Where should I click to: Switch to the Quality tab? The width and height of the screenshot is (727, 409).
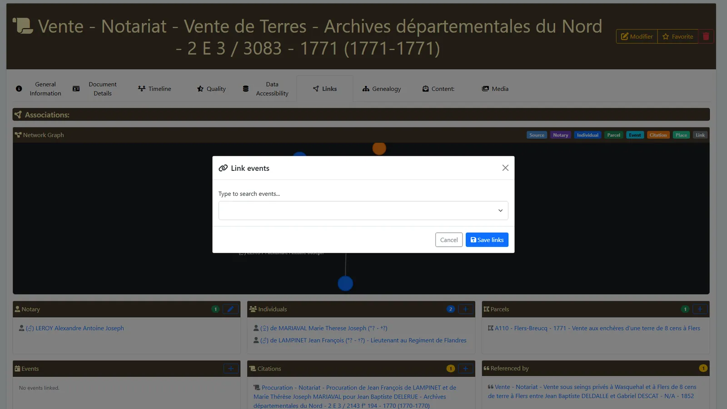[x=211, y=89]
